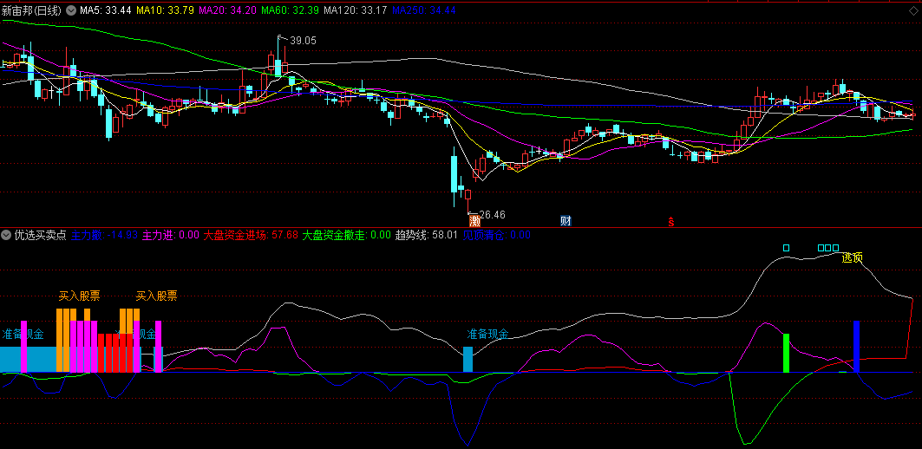Click the tall blue bar under 逃顶

856,346
